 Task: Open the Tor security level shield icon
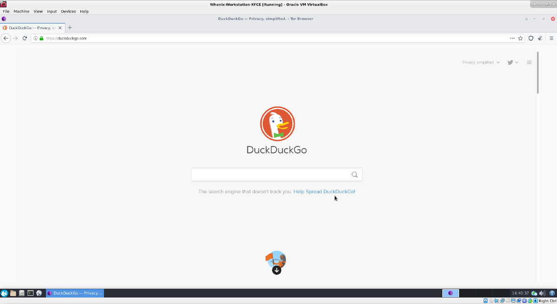(x=531, y=38)
